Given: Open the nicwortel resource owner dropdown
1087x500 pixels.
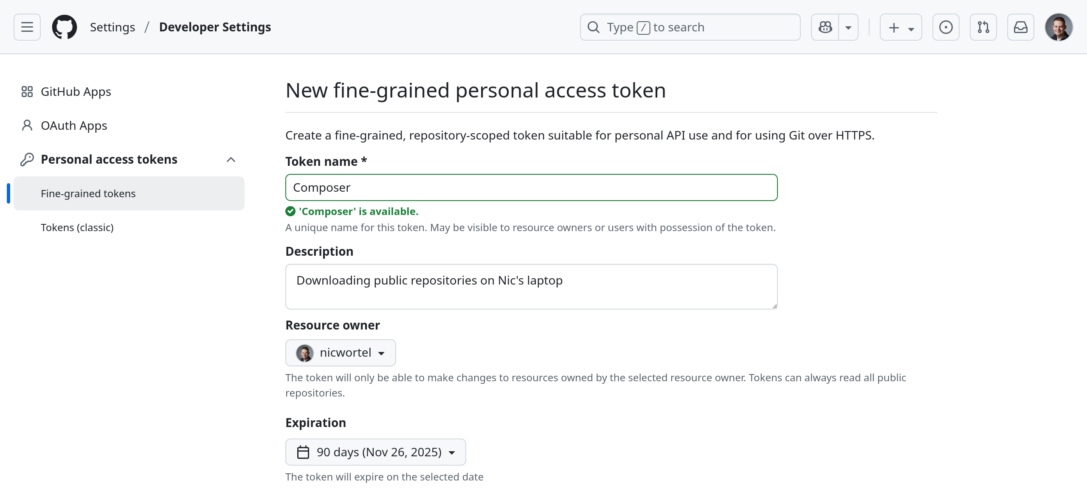Looking at the screenshot, I should (x=341, y=353).
